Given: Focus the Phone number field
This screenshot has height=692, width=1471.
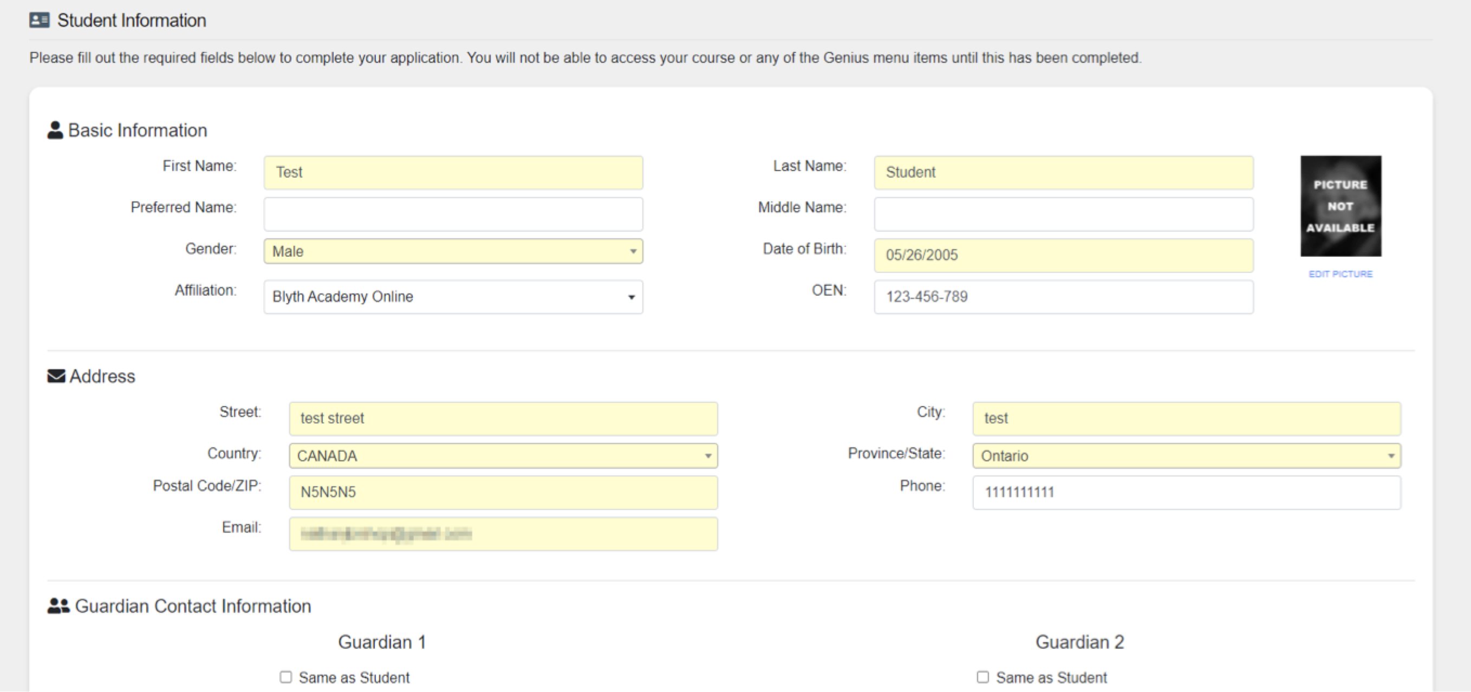Looking at the screenshot, I should click(x=1186, y=492).
